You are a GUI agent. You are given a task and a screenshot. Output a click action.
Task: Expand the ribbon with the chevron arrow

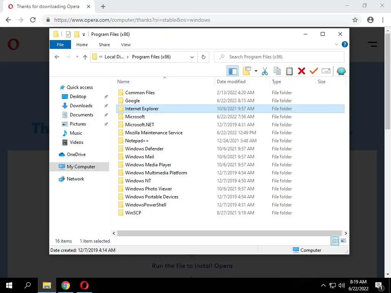pyautogui.click(x=336, y=44)
